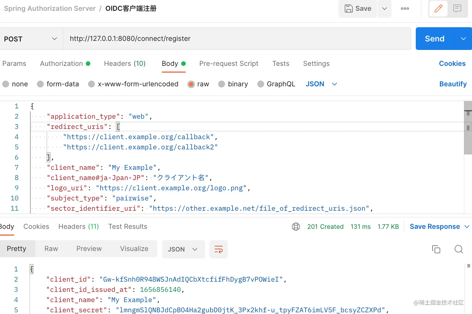
Task: Switch to the Headers (10) tab
Action: pyautogui.click(x=125, y=64)
